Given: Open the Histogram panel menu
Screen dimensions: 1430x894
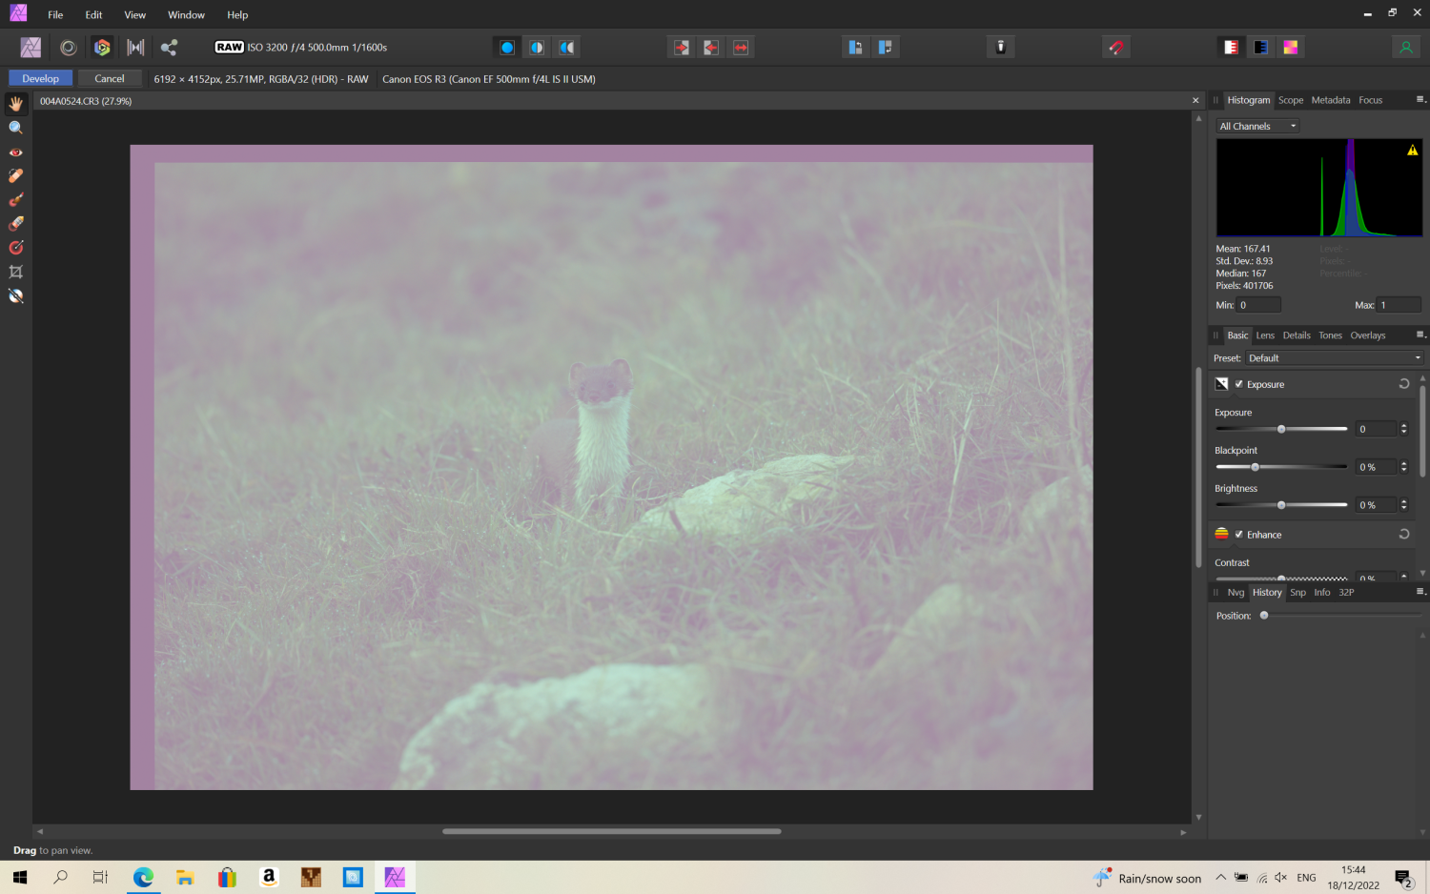Looking at the screenshot, I should 1421,99.
